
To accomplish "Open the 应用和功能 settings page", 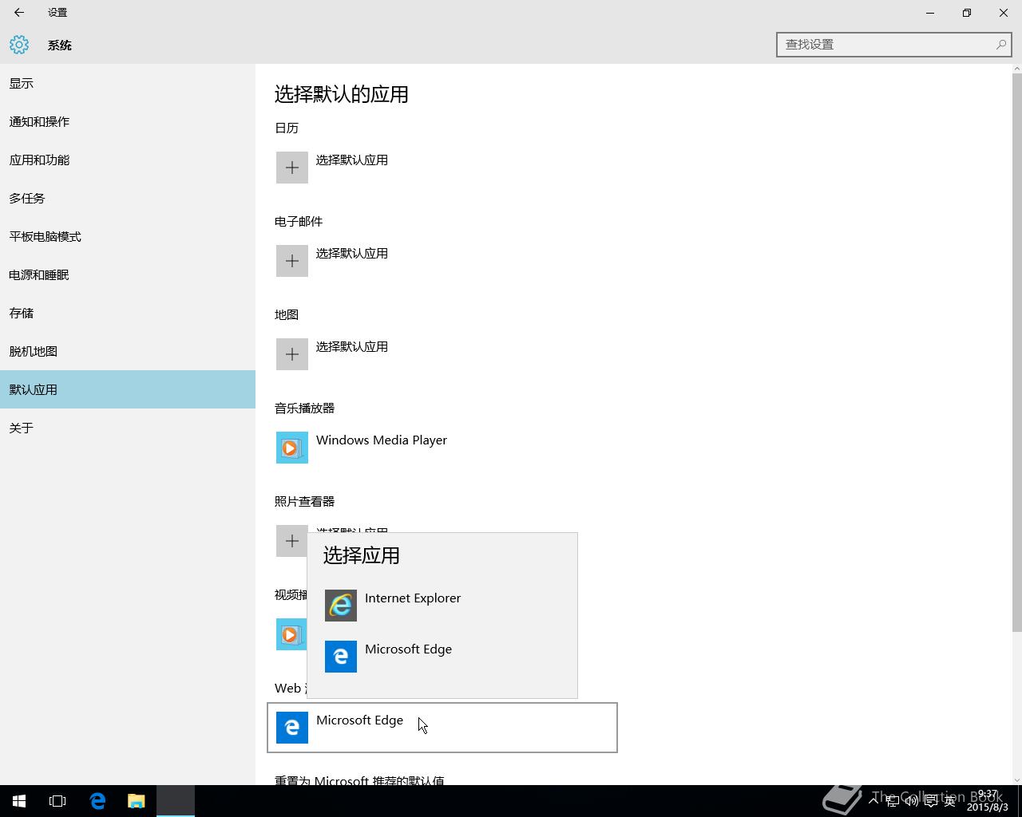I will (x=128, y=160).
